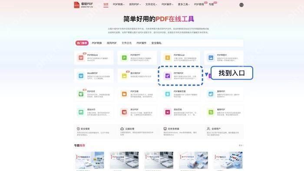Click the 极轻PDF logo in header
This screenshot has height=171, width=304.
83,5
